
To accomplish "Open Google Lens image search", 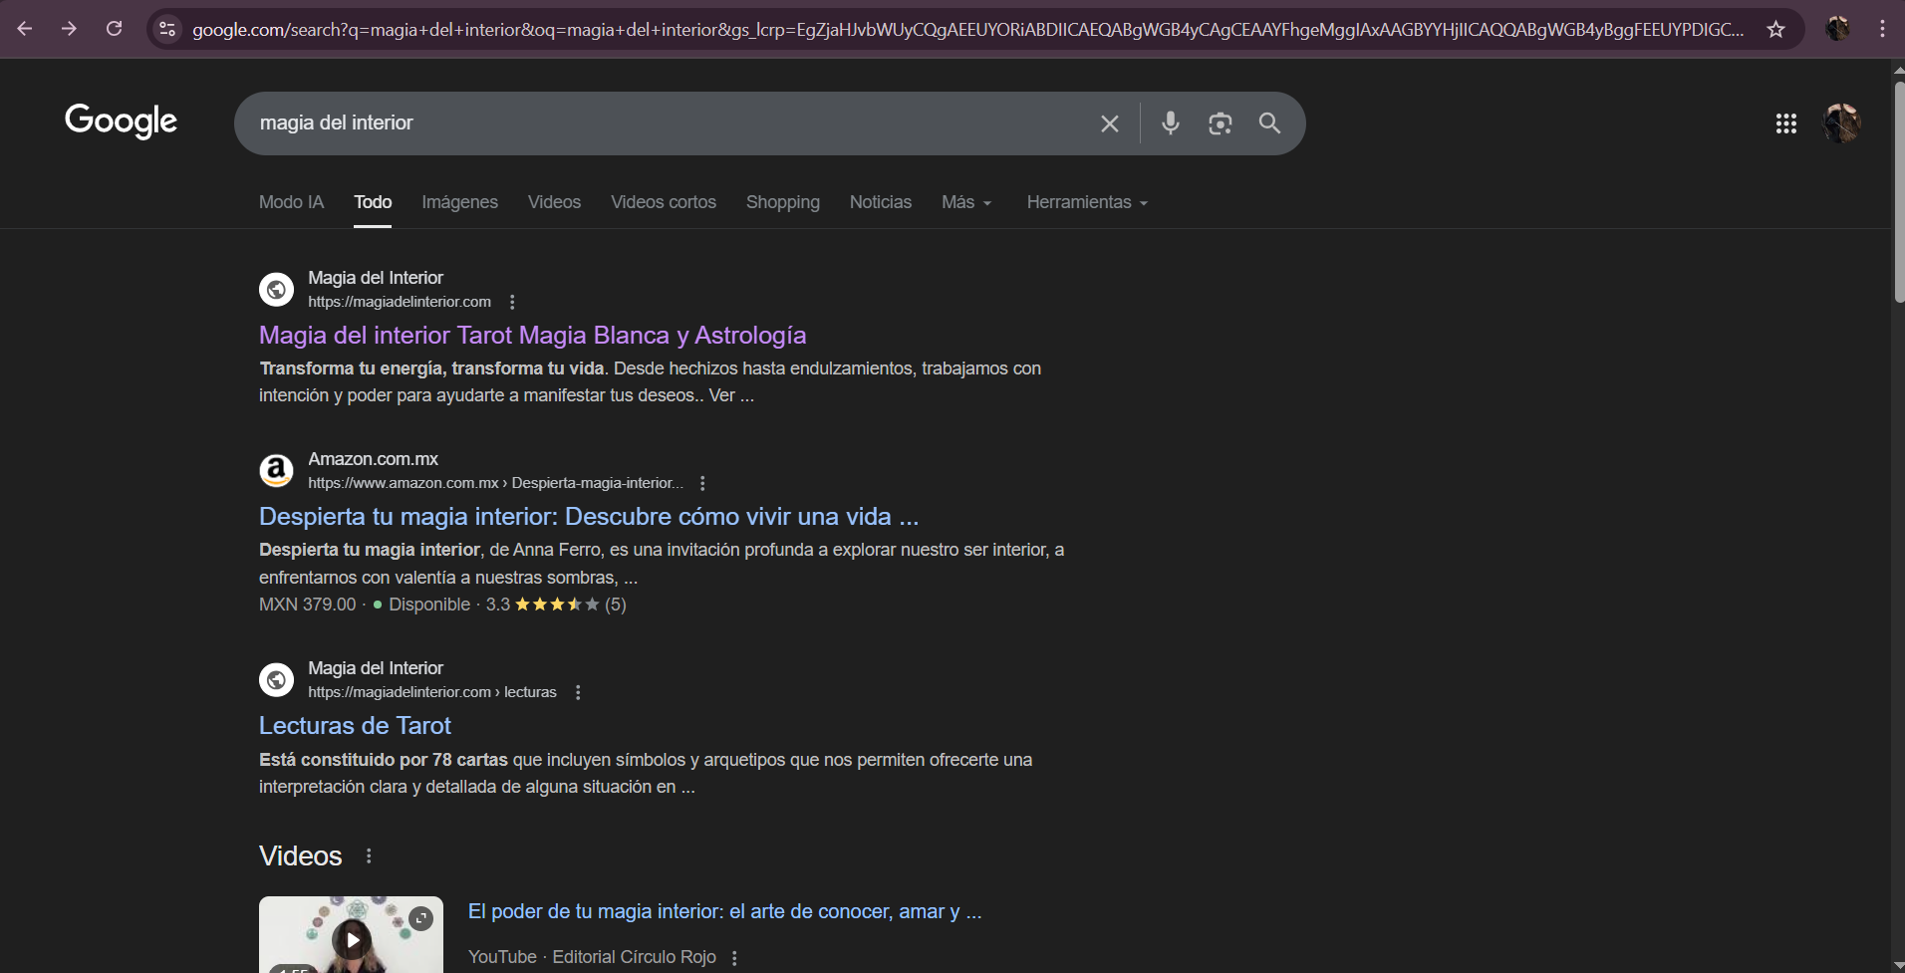I will coord(1221,123).
